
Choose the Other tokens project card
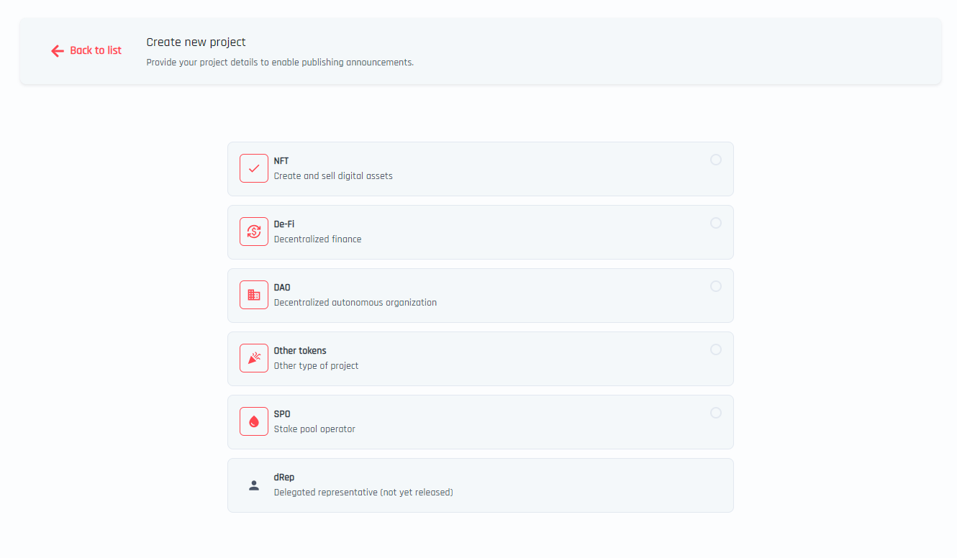click(480, 358)
